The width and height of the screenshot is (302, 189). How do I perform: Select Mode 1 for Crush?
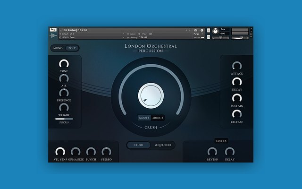pos(144,118)
